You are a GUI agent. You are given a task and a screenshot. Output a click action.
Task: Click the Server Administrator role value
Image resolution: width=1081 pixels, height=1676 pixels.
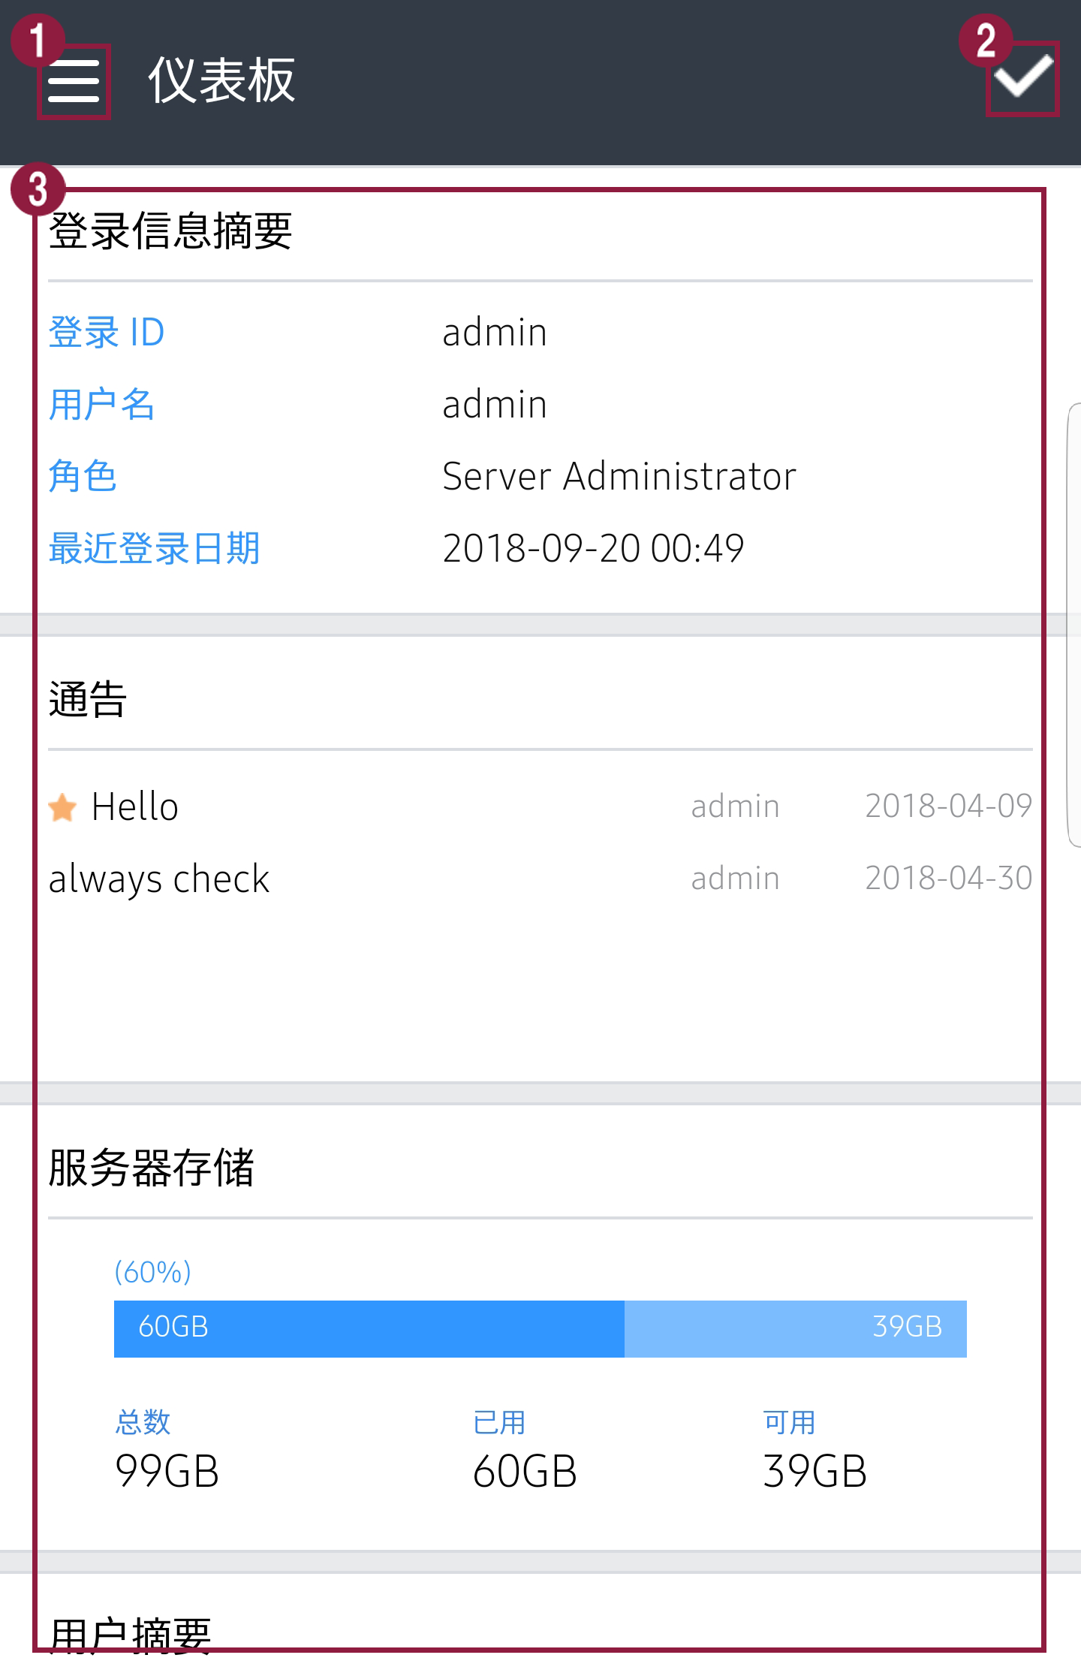tap(619, 476)
